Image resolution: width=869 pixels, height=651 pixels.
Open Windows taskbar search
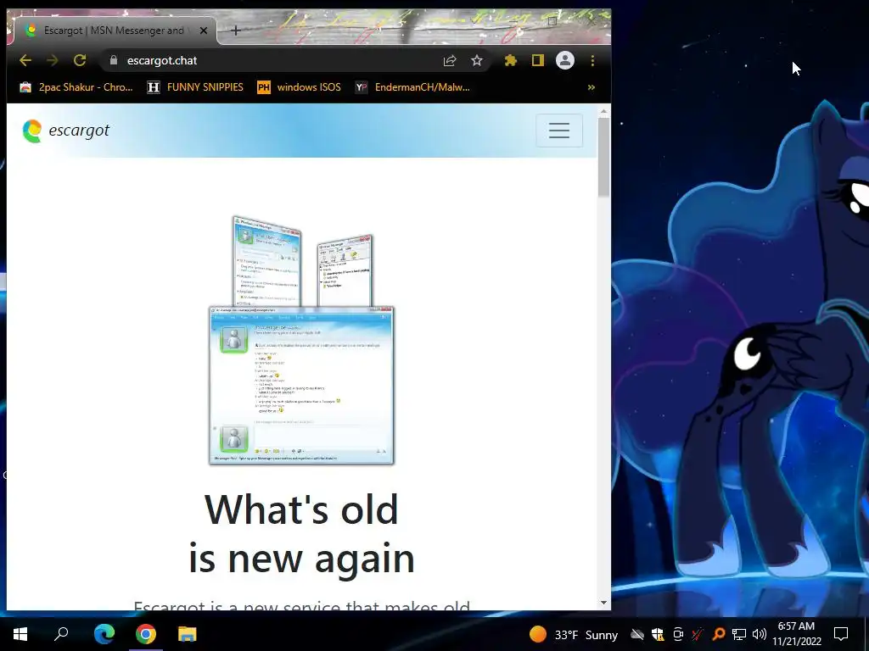61,634
